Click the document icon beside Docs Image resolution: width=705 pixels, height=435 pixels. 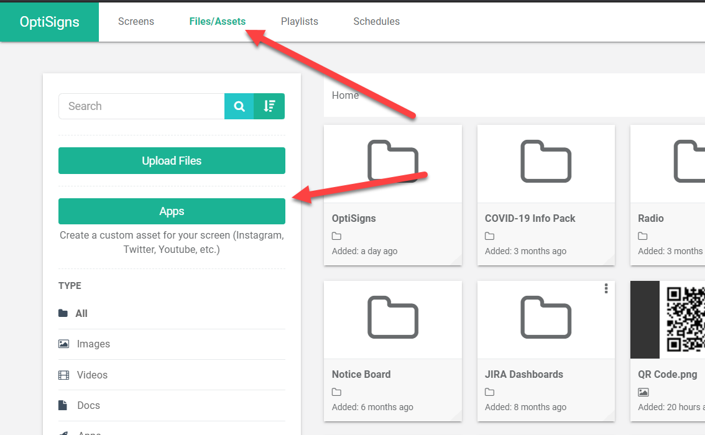point(63,405)
